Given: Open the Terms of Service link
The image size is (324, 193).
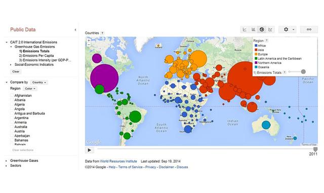Looking at the screenshot, I should click(x=131, y=167).
